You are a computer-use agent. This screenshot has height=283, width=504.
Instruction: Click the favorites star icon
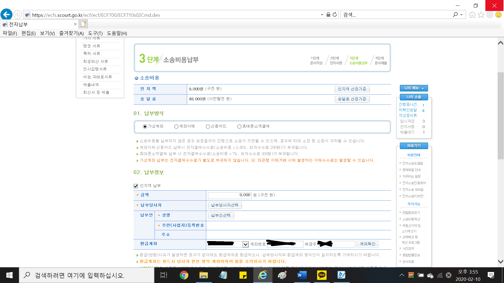[481, 15]
